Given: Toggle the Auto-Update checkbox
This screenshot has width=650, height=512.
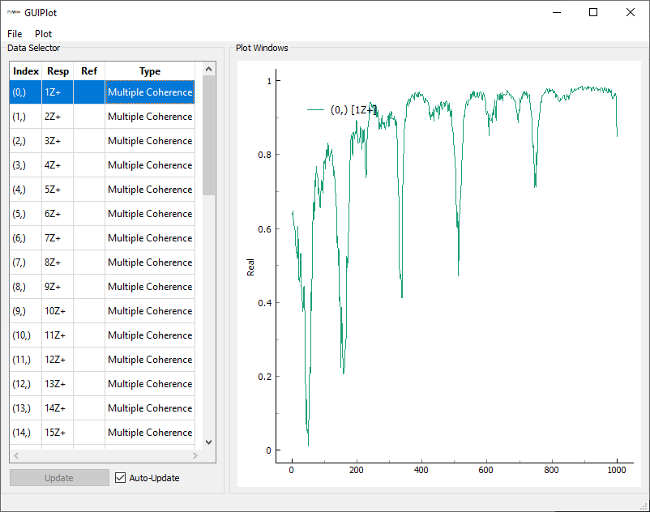Looking at the screenshot, I should 121,478.
